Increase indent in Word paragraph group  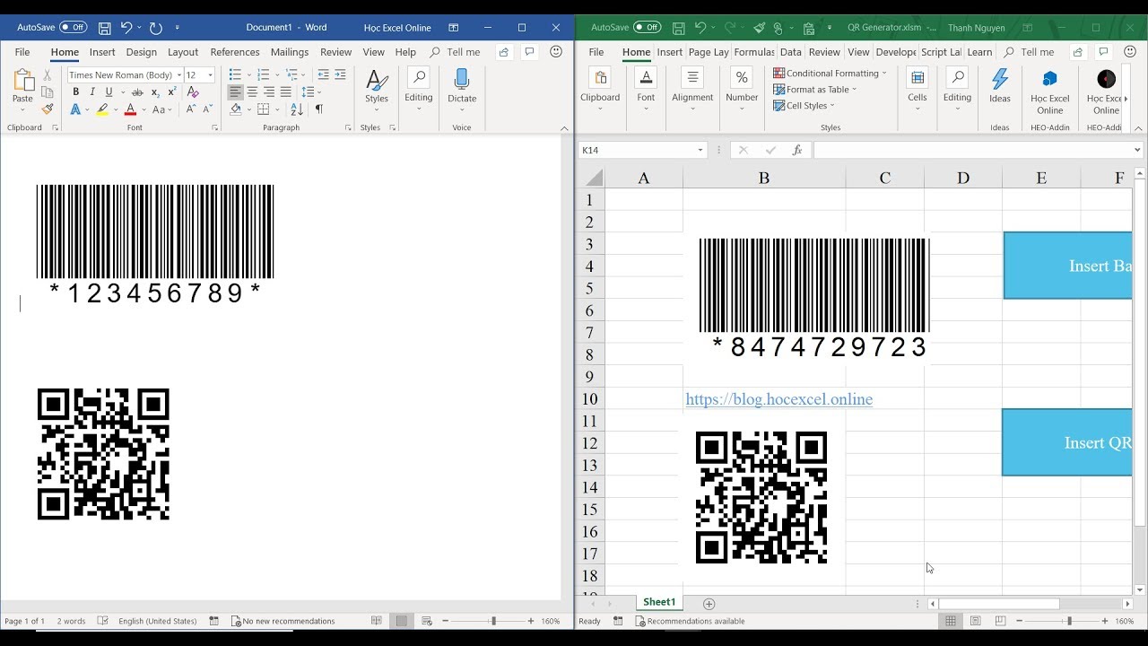pyautogui.click(x=342, y=74)
